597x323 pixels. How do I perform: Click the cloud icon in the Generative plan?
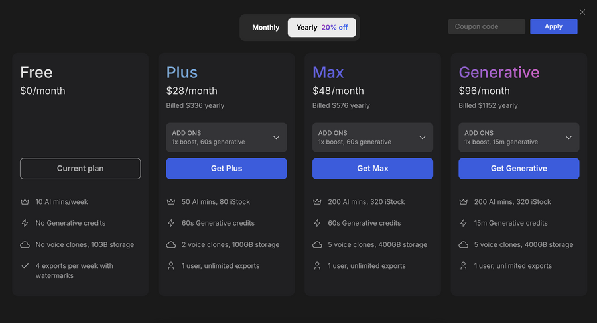click(x=463, y=245)
